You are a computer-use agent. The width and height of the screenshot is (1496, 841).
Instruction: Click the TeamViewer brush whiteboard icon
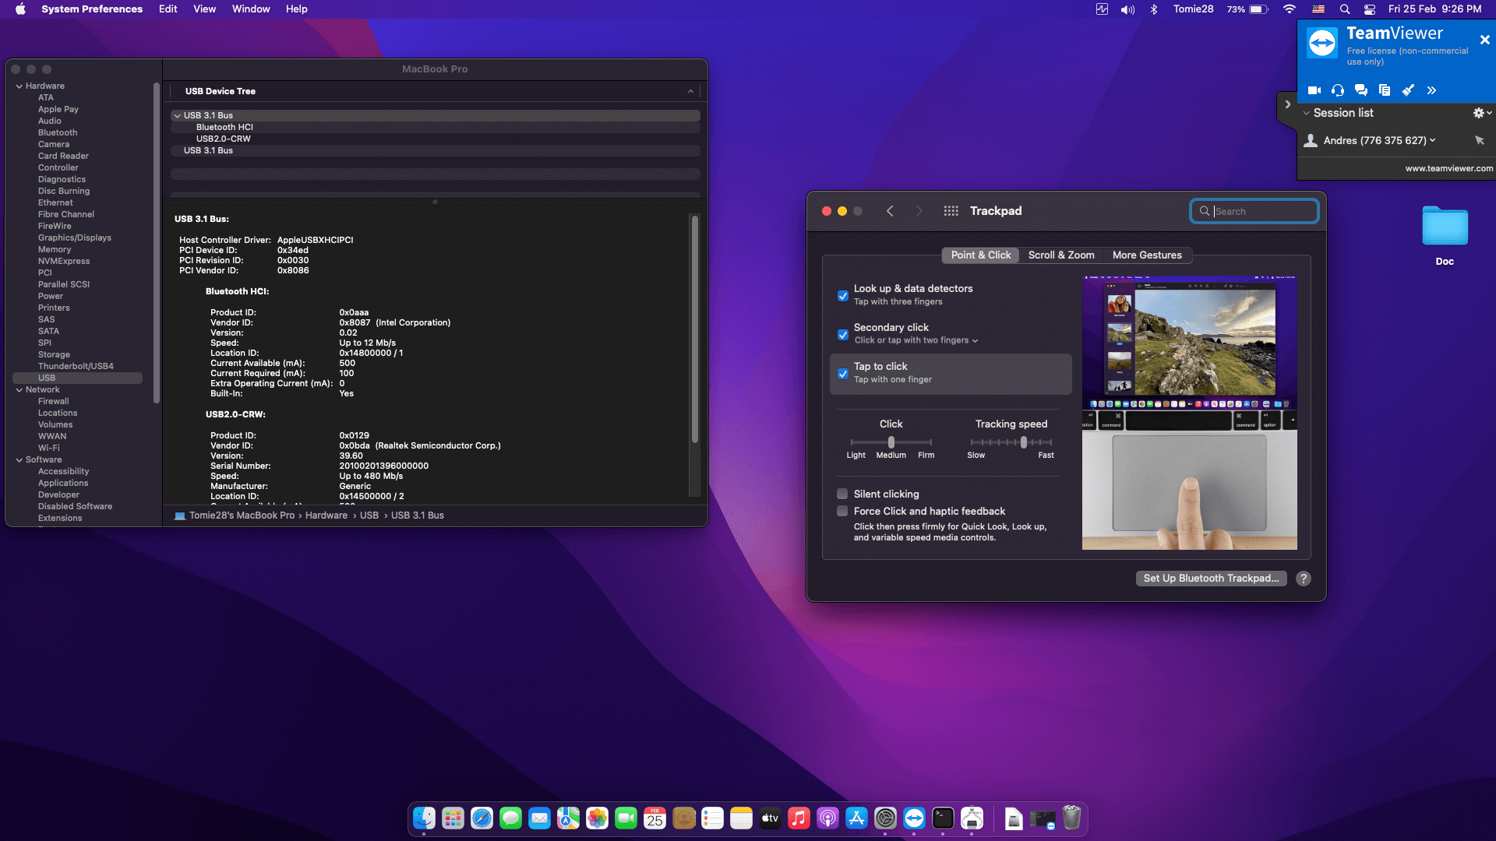(1408, 90)
